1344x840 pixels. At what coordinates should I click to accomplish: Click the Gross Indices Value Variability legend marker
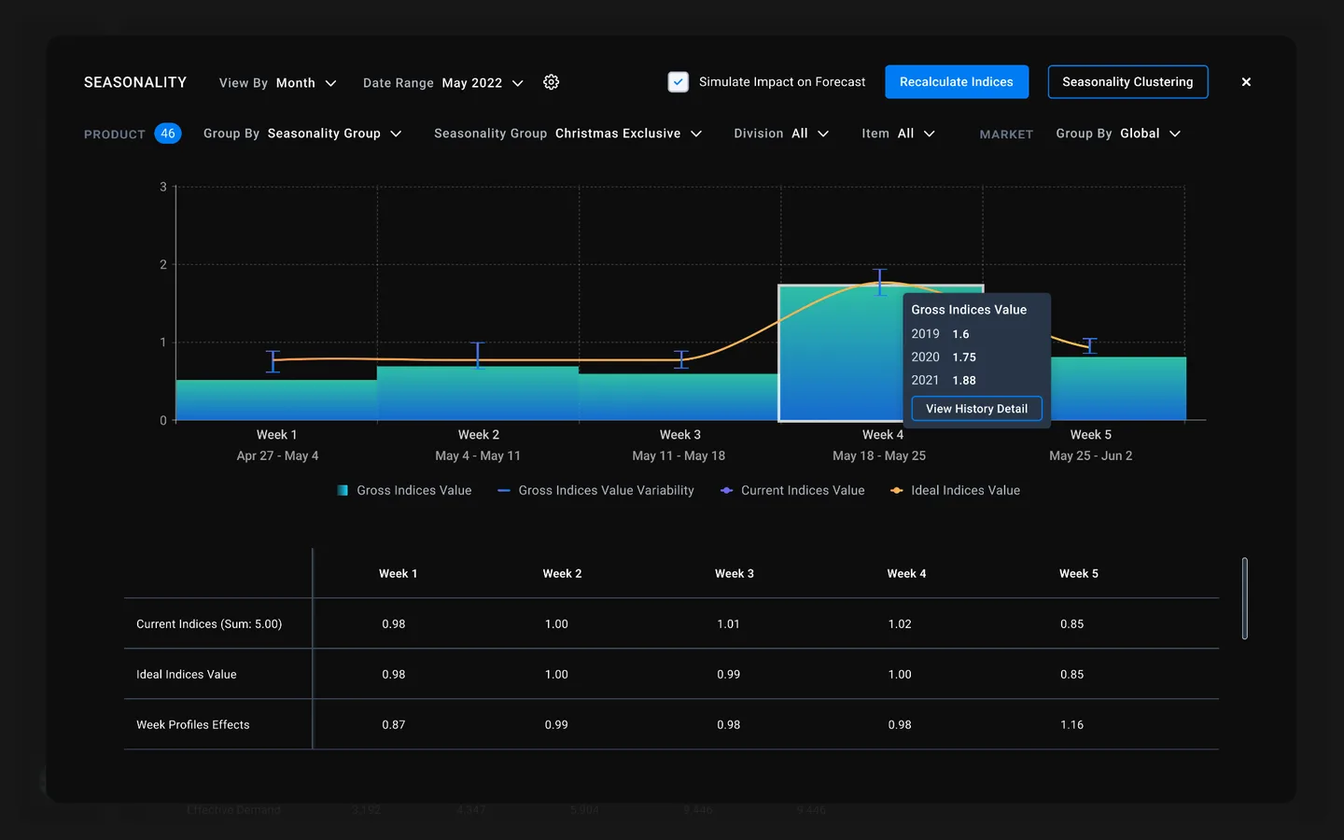pos(504,490)
